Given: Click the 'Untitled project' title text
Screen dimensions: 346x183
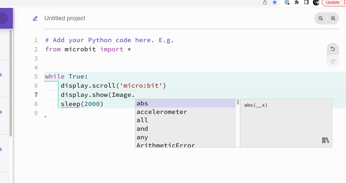Looking at the screenshot, I should [x=65, y=18].
